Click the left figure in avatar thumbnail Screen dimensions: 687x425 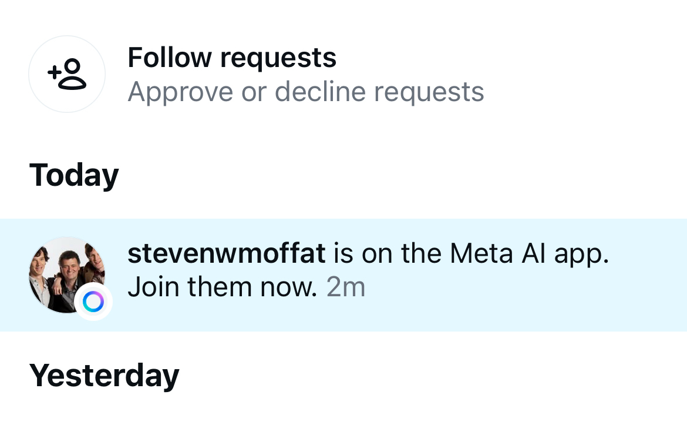[x=41, y=273]
